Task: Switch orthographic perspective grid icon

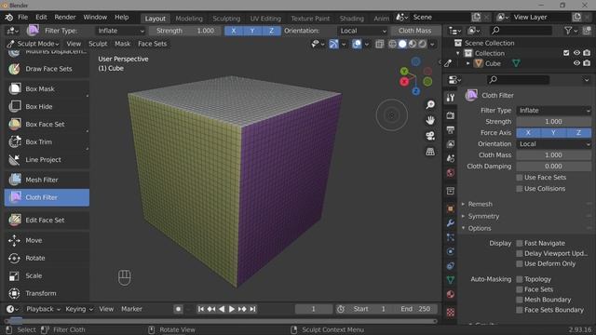Action: pyautogui.click(x=430, y=152)
